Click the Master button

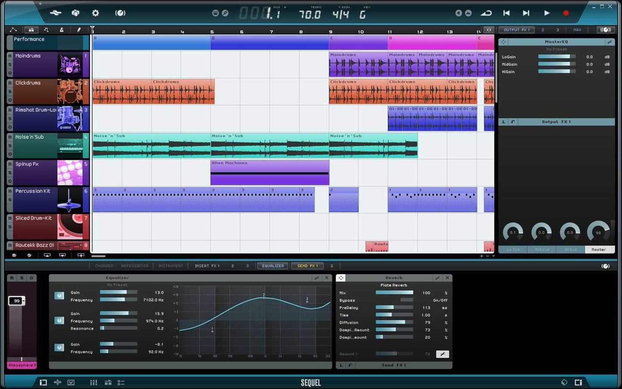(599, 249)
